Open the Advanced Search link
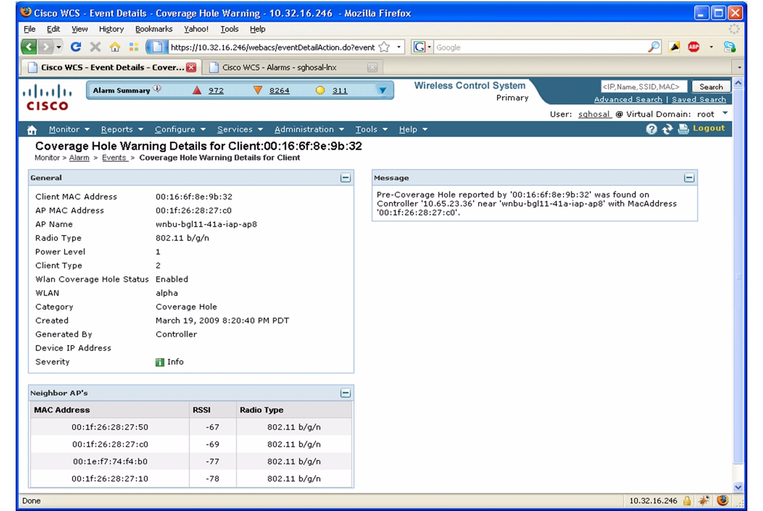The image size is (763, 511). (628, 100)
